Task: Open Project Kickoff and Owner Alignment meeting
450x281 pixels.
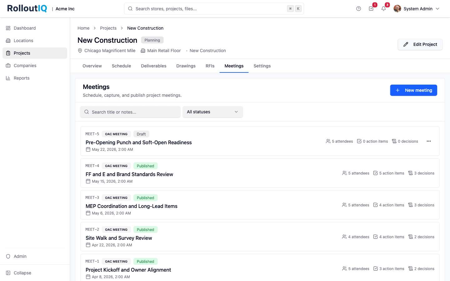Action: [128, 270]
